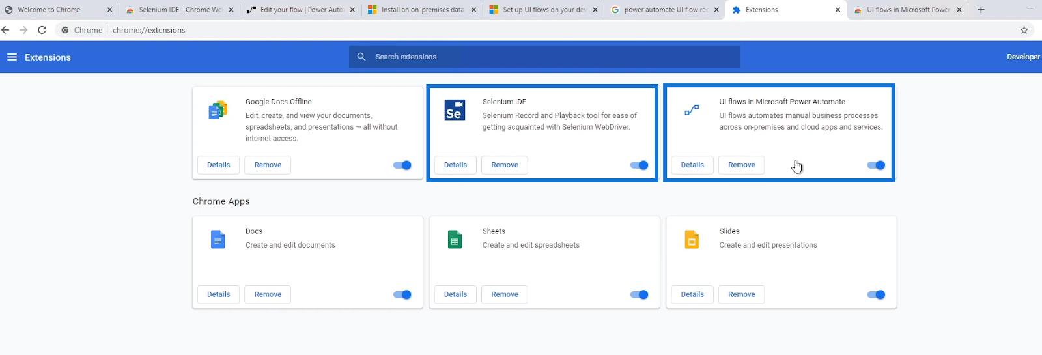1042x355 pixels.
Task: Open Details for Google Docs Offline
Action: [x=218, y=165]
